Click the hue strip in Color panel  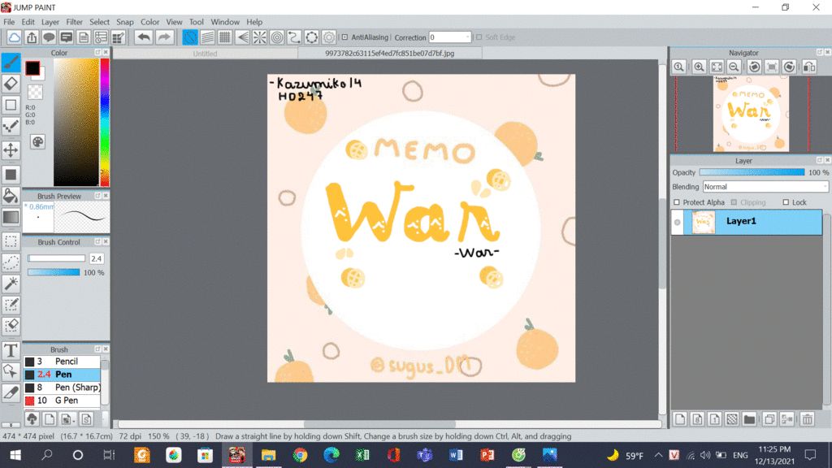tap(105, 122)
